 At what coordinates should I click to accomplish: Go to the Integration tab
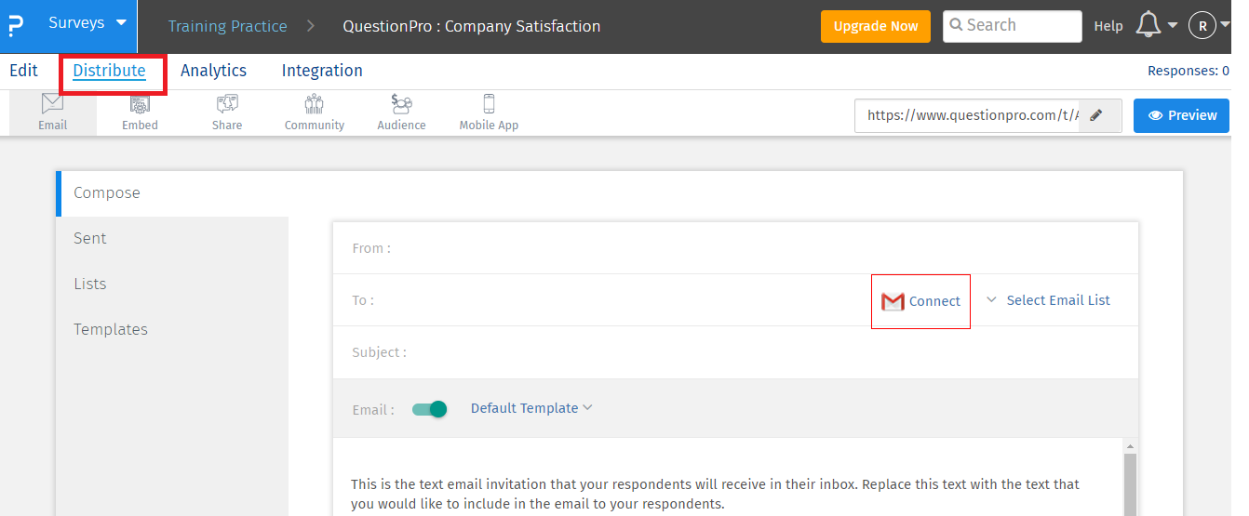point(322,71)
